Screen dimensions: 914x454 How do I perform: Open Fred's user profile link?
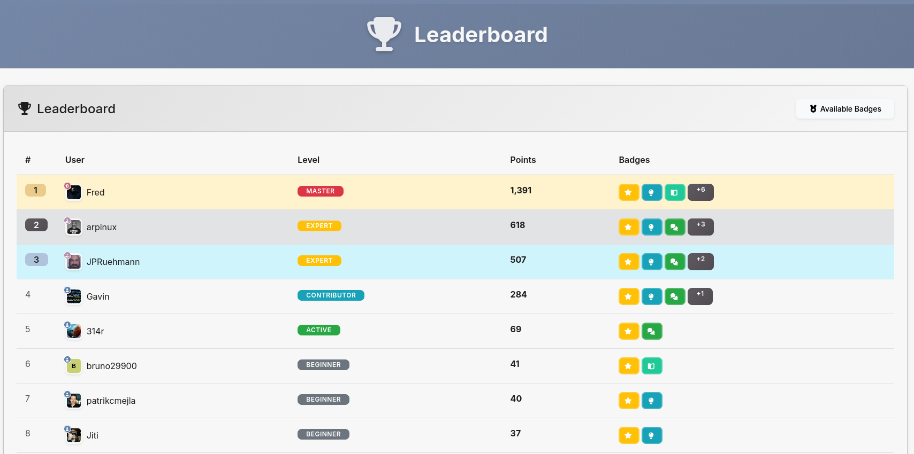(x=95, y=192)
